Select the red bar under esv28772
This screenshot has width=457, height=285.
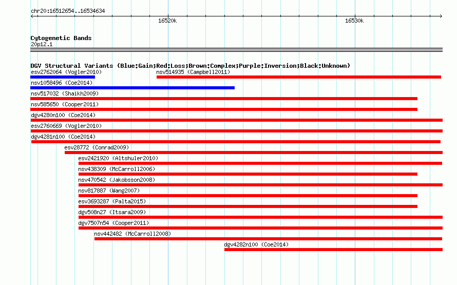254,153
